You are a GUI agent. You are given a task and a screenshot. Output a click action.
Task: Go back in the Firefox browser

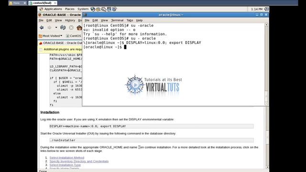42,28
